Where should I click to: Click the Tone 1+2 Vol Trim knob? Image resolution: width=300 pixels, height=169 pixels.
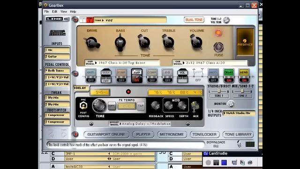pyautogui.click(x=226, y=20)
